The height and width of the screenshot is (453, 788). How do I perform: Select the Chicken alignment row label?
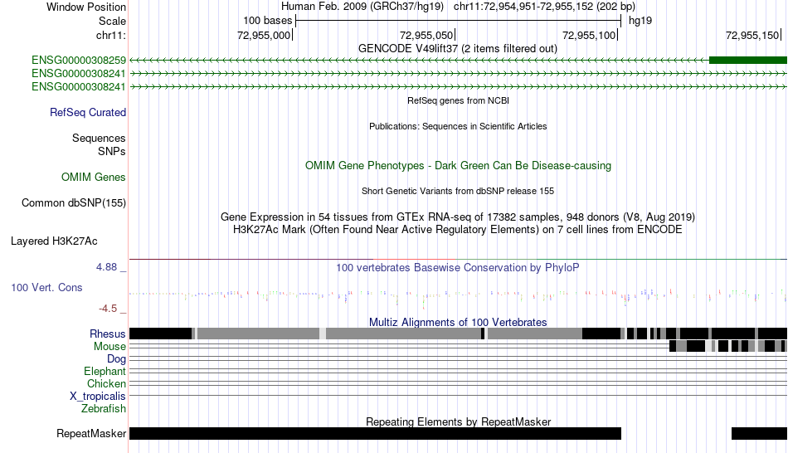click(106, 383)
